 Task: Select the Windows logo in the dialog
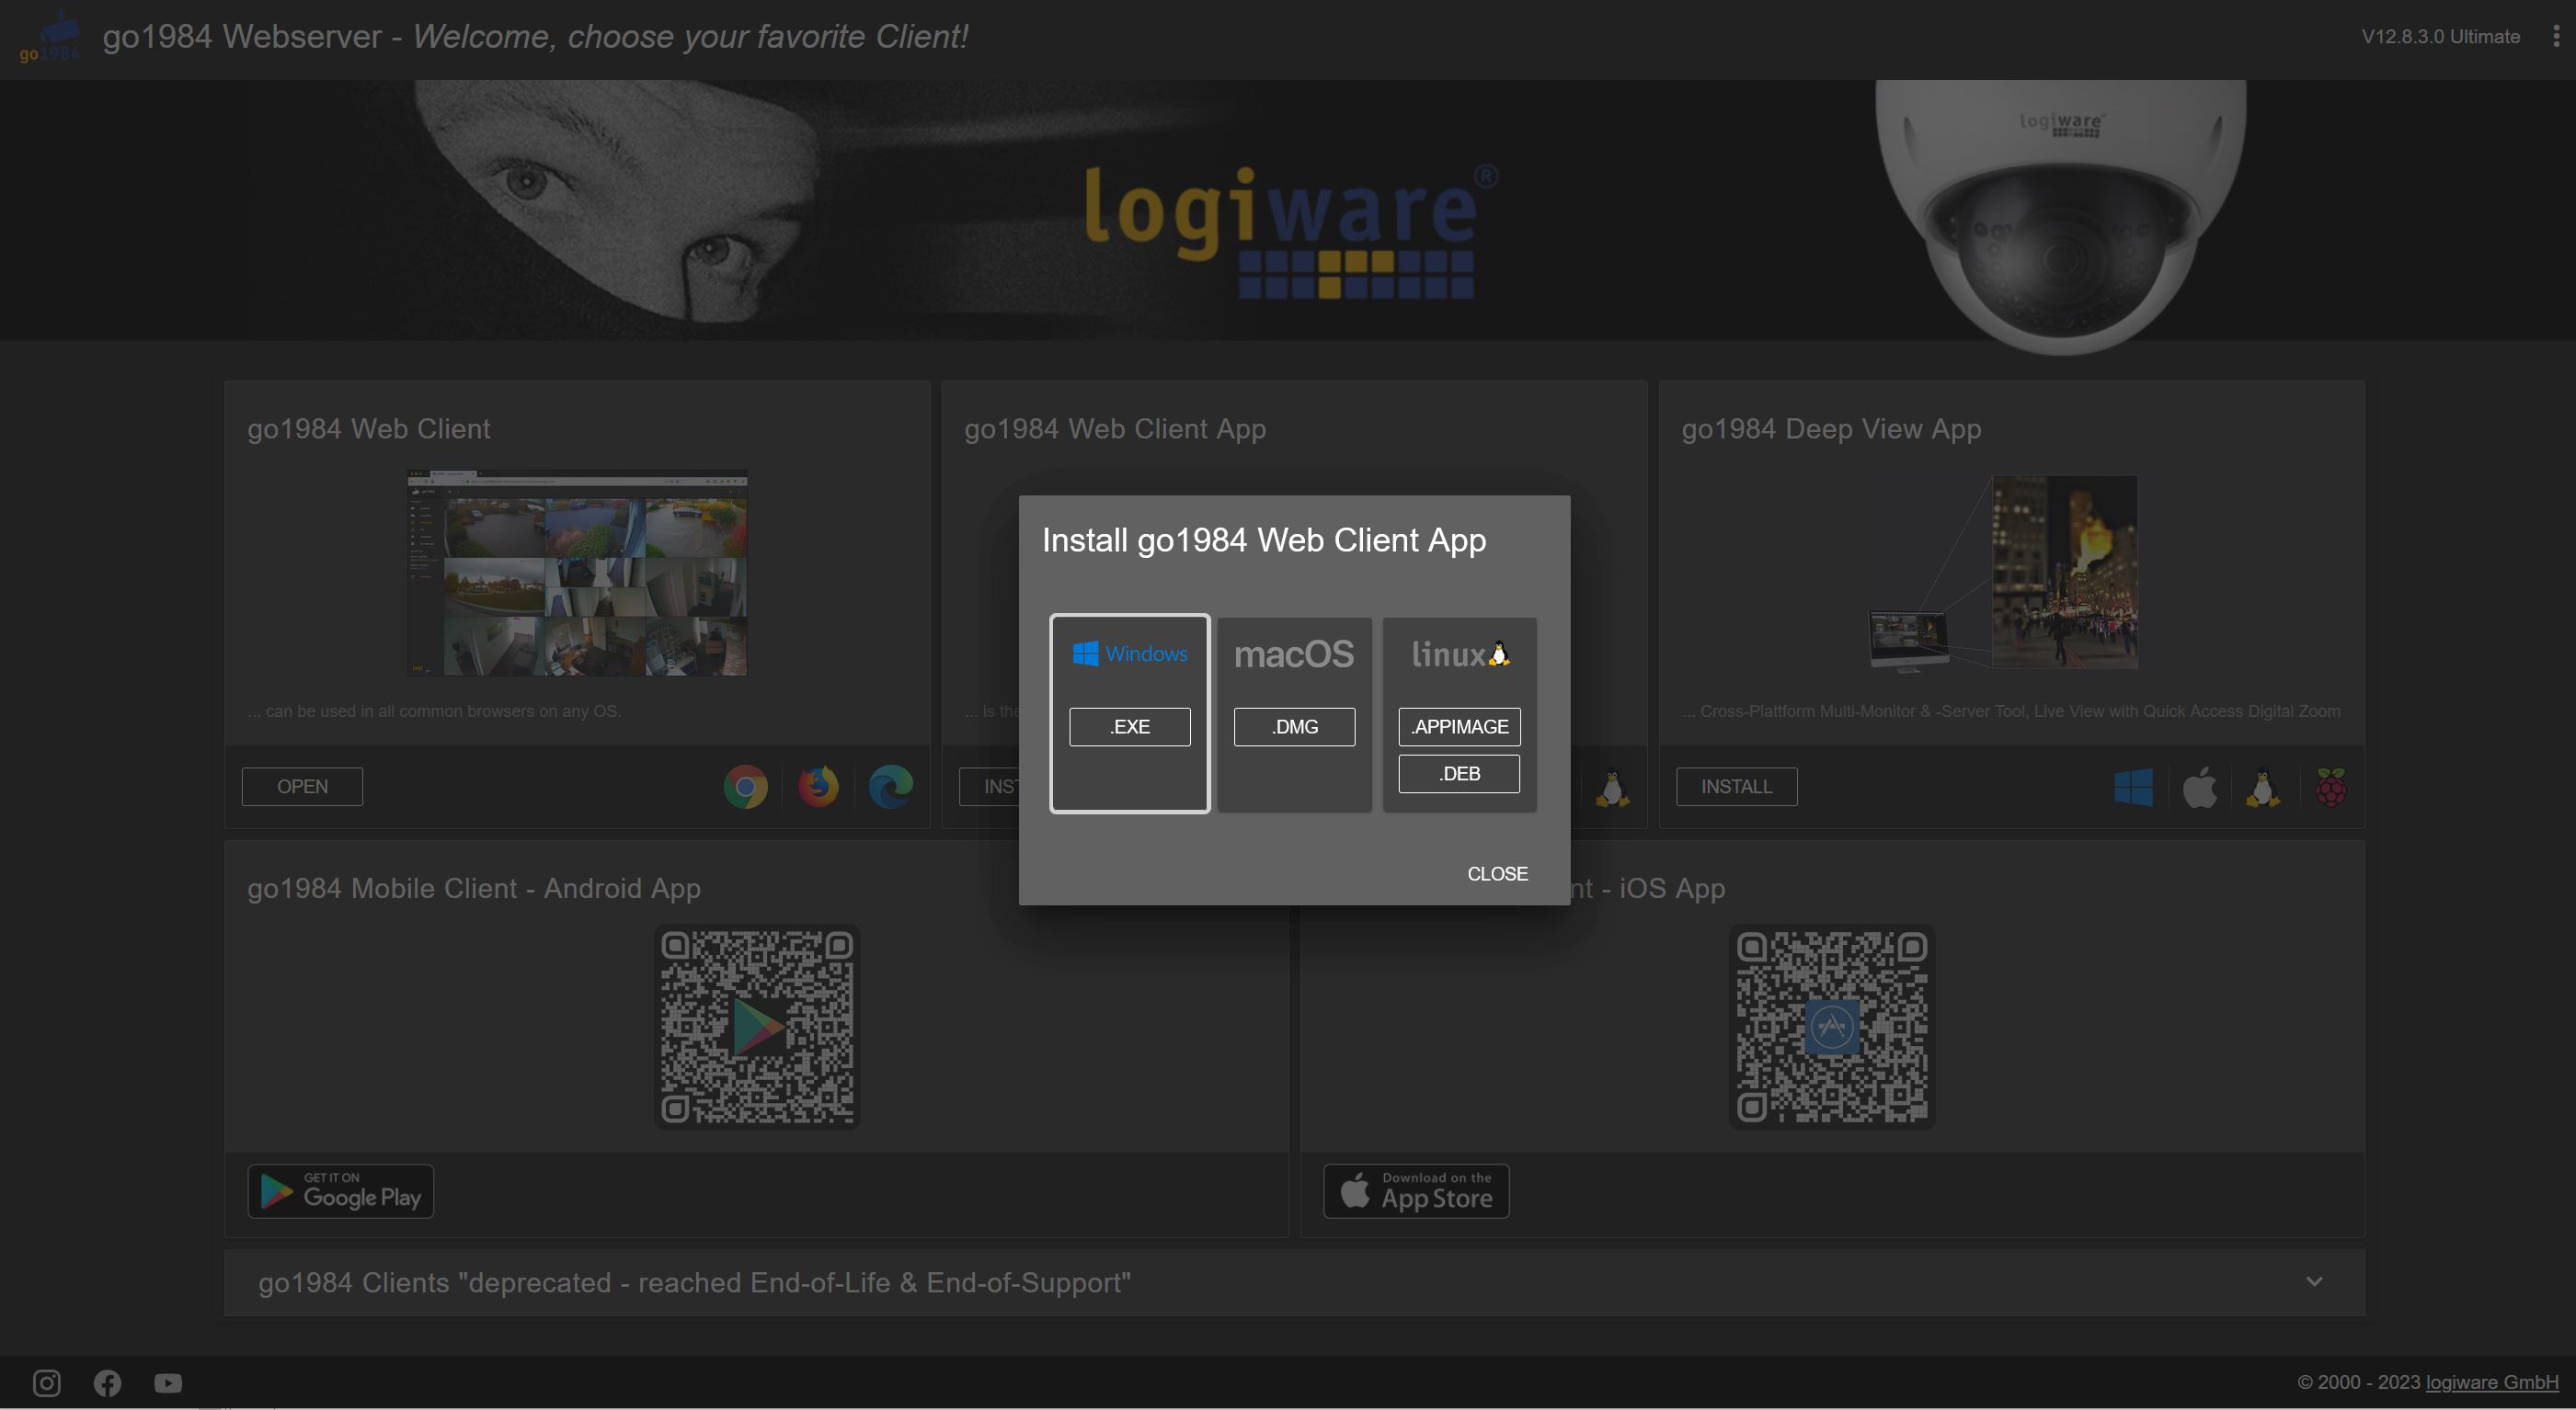pos(1129,654)
